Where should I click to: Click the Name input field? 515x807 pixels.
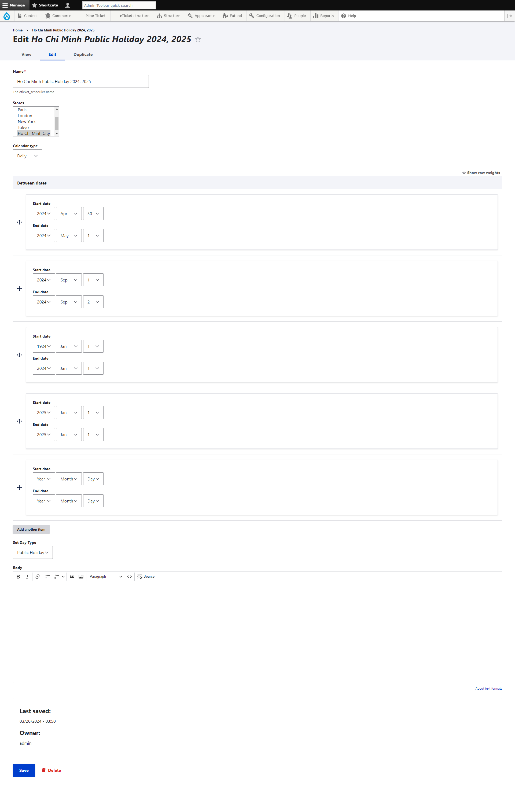(80, 81)
